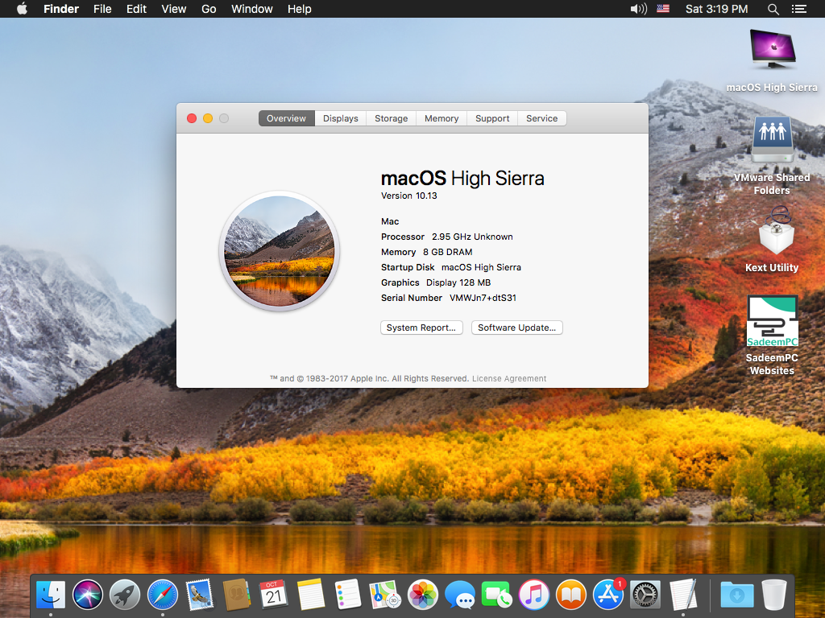Open the Apple menu
This screenshot has width=825, height=618.
click(x=22, y=9)
